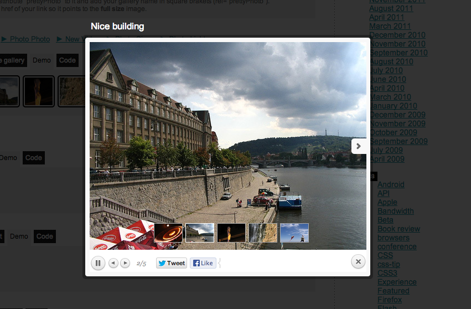Open the March 2010 archive
Viewport: 471px width, 309px height.
coord(390,97)
